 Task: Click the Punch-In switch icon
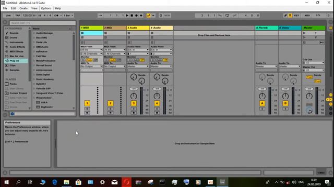point(220,16)
